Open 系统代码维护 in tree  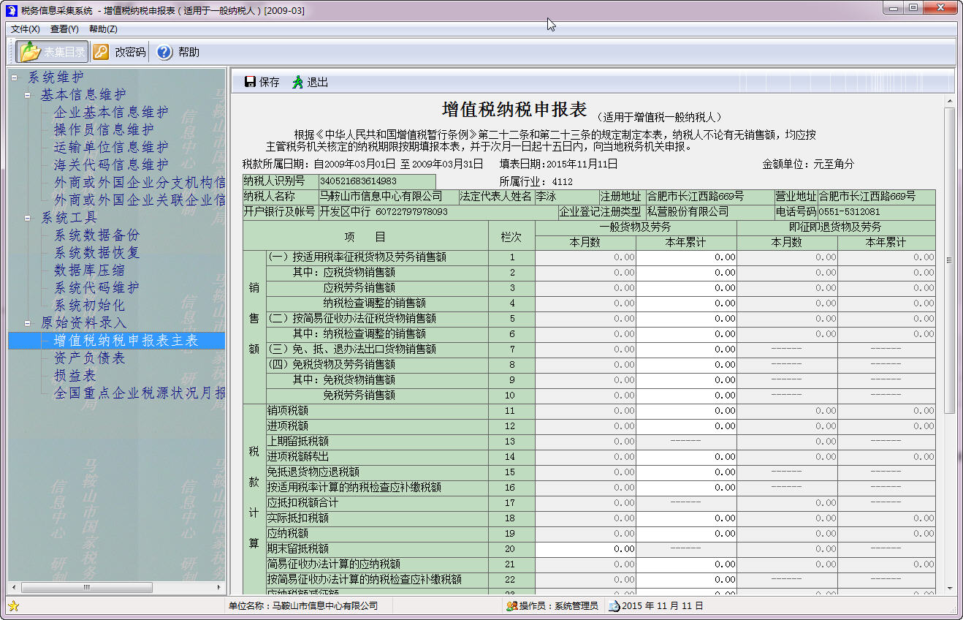[x=96, y=287]
